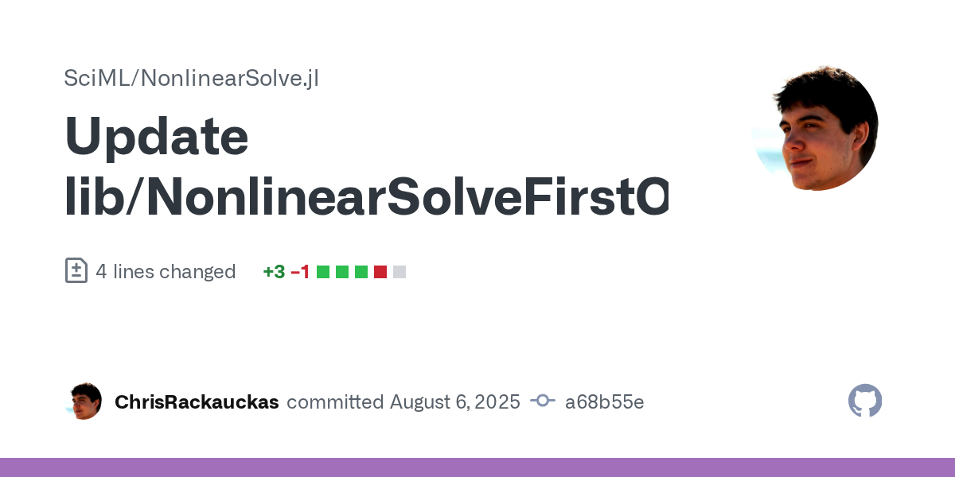This screenshot has width=955, height=477.
Task: Click the red diffstat square
Action: [380, 272]
